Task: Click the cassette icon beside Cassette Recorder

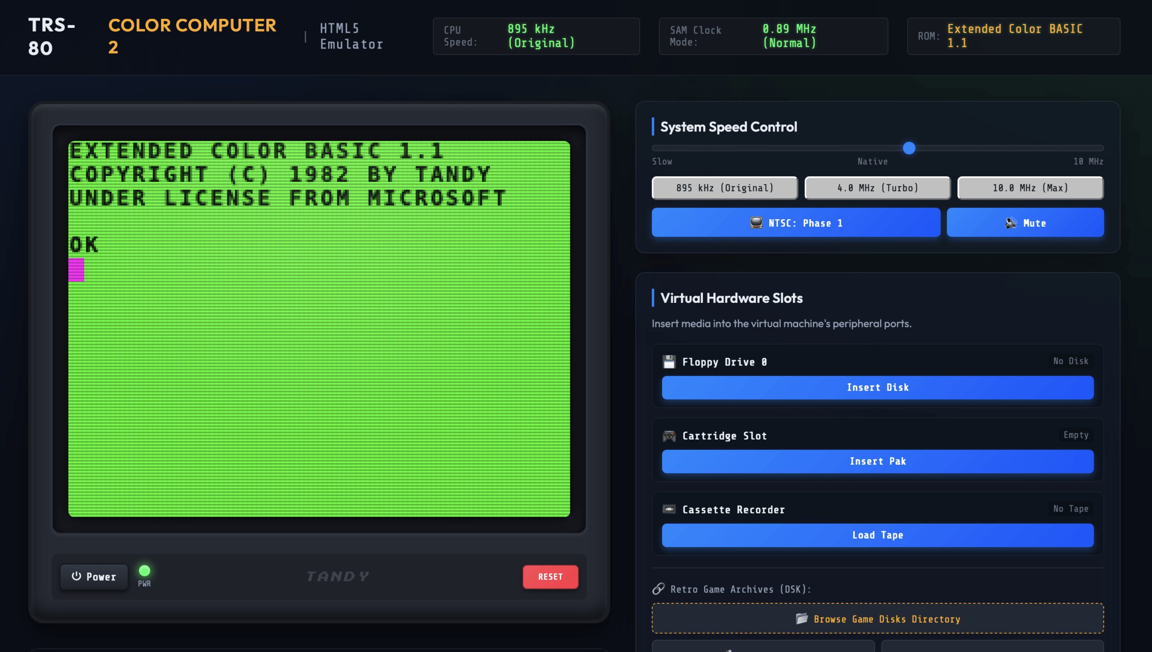Action: click(x=669, y=509)
